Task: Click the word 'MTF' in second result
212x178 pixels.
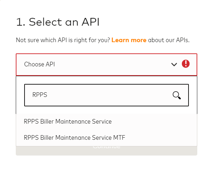Action: click(119, 137)
